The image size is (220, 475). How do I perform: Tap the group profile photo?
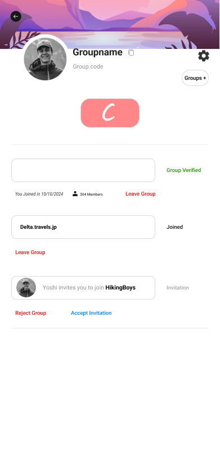tap(45, 59)
